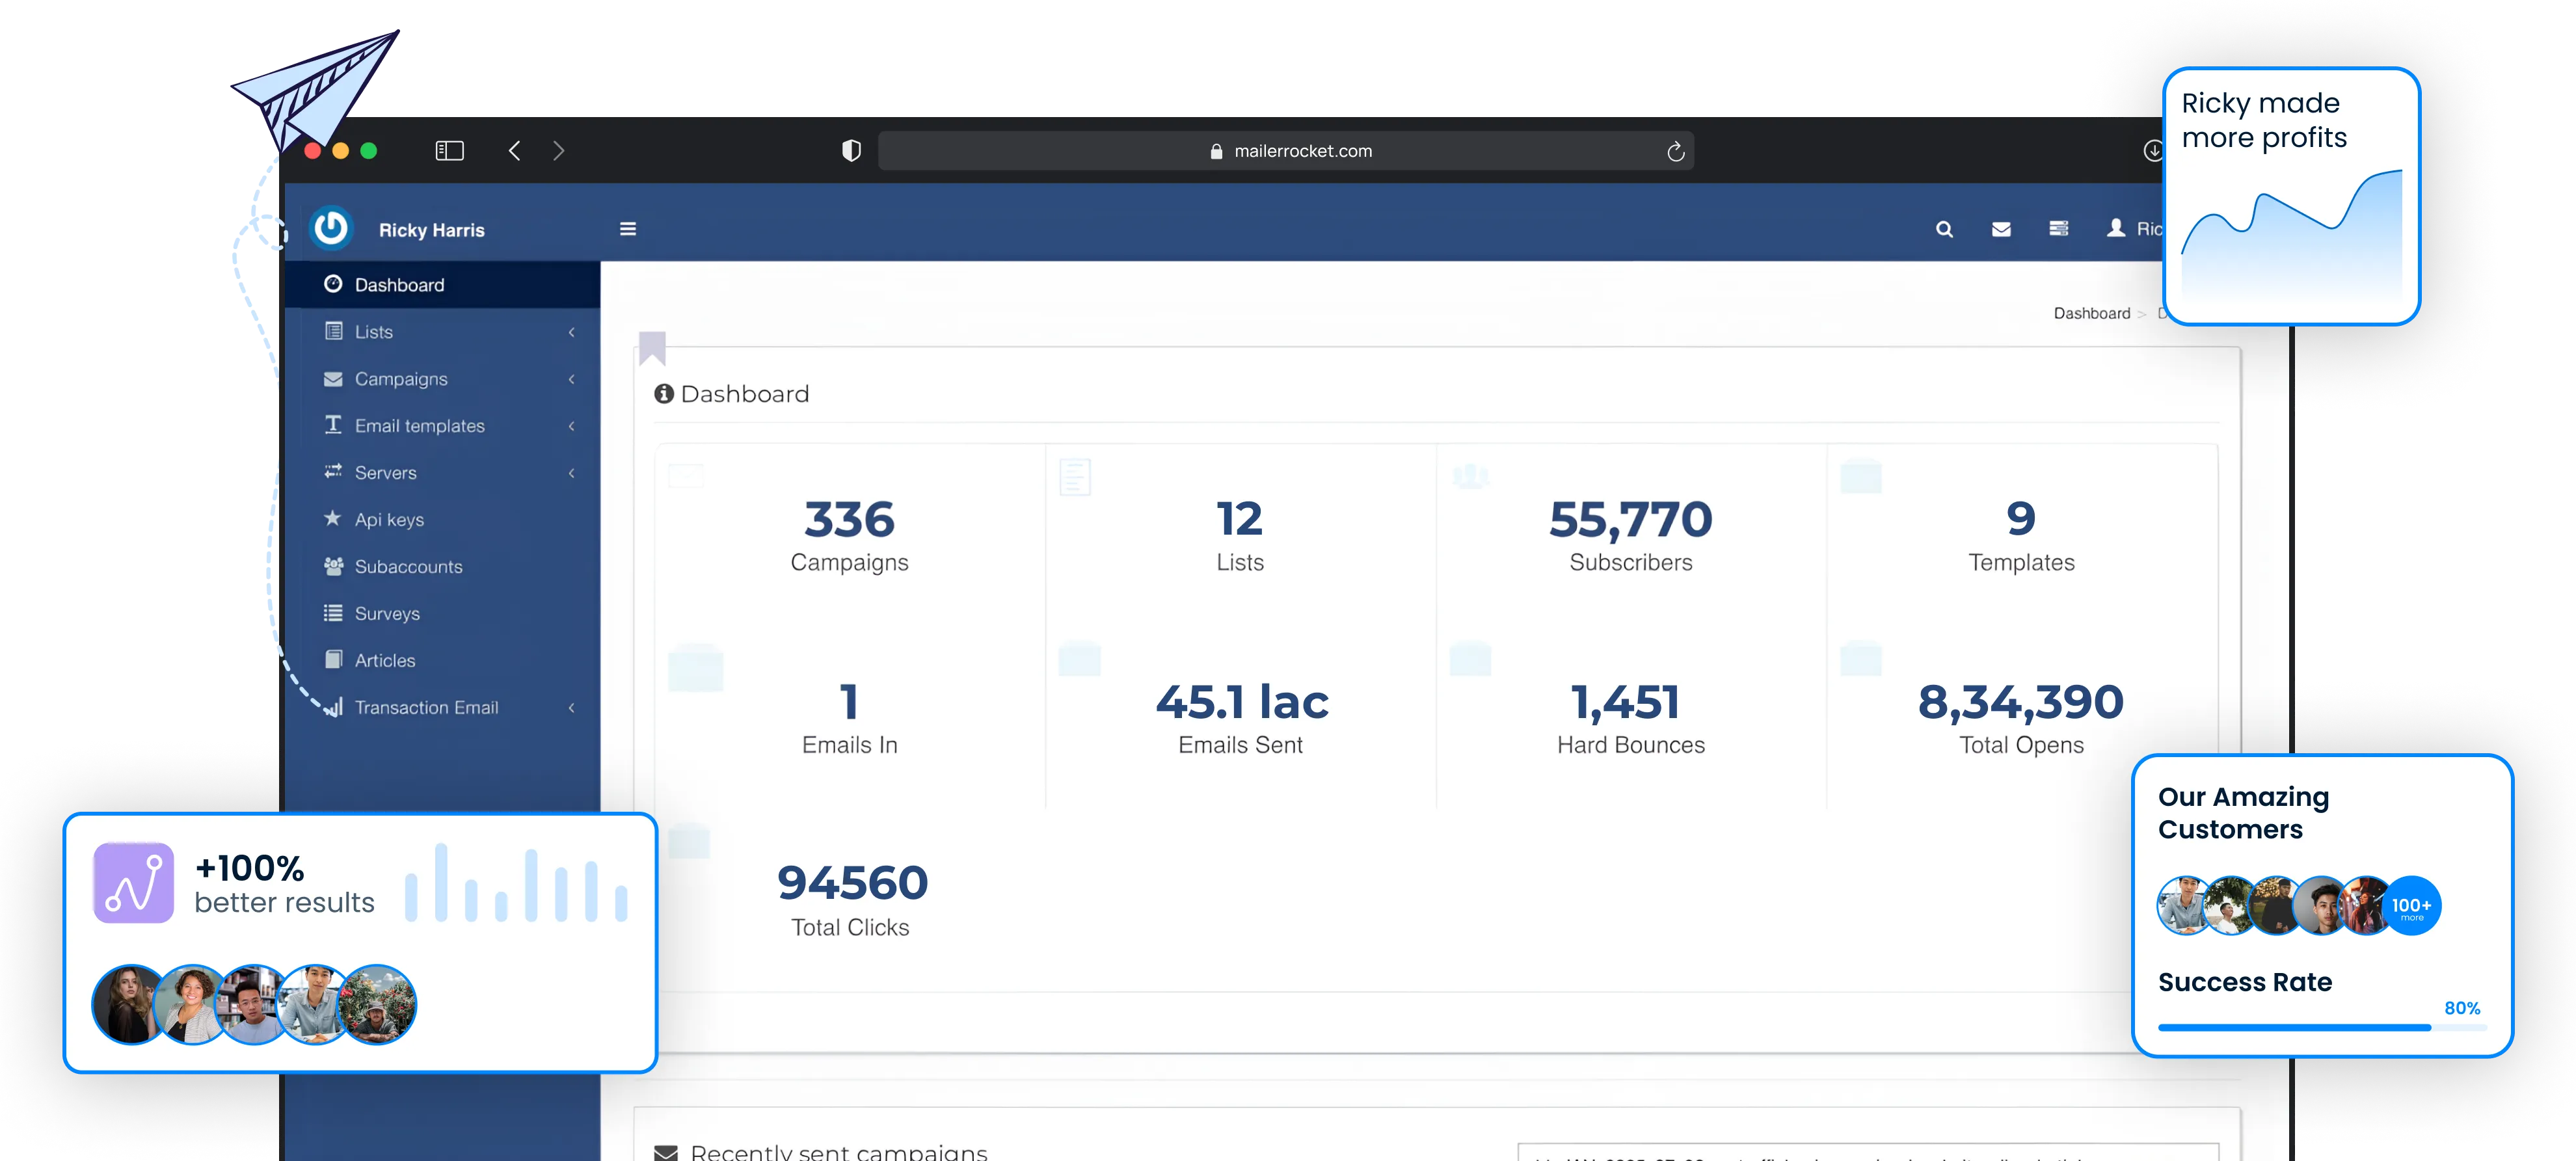Open the user profile icon in header
Screen dimensions: 2576x1161
coord(2116,228)
